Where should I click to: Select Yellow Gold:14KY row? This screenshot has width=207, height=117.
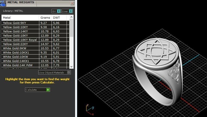tap(35, 31)
